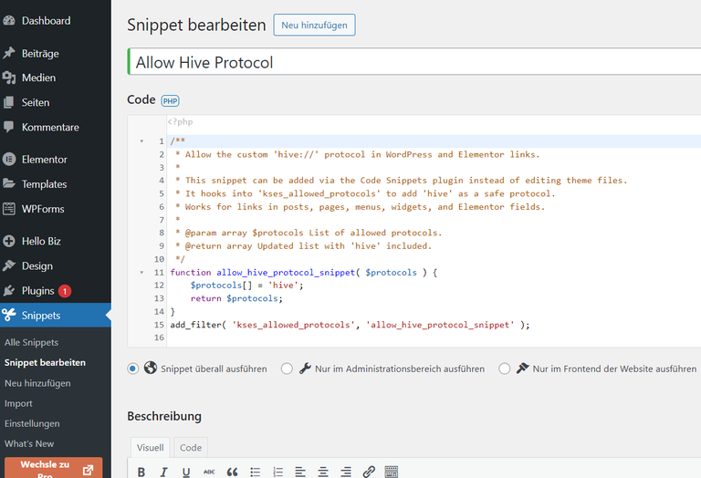Open the Beiträge menu
The image size is (701, 478).
click(40, 53)
